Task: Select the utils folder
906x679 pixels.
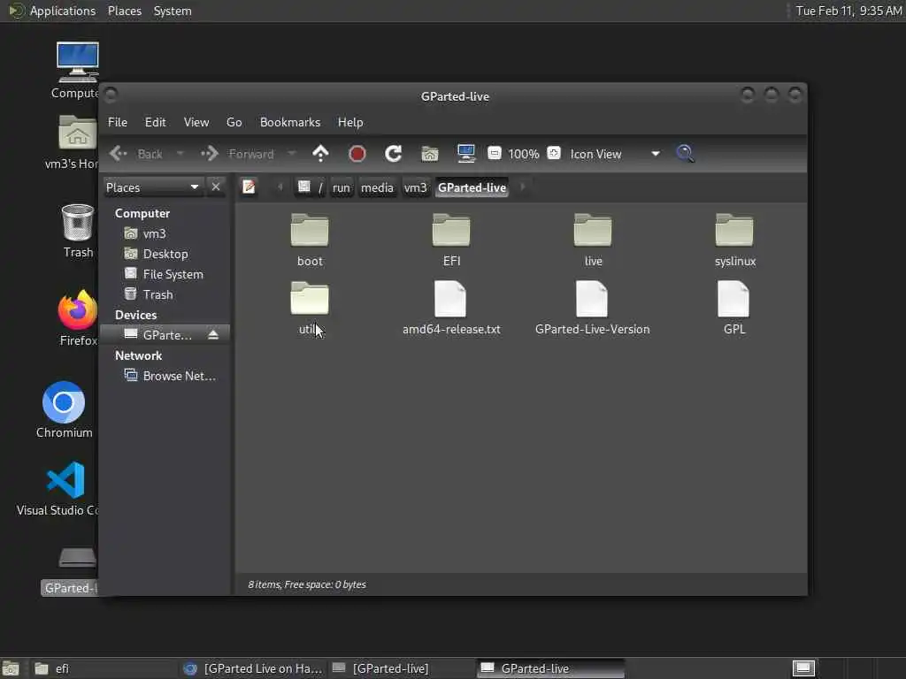Action: (x=310, y=309)
